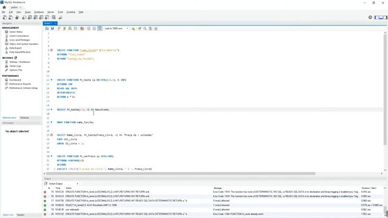Open Server Logs
The image size is (388, 218).
coord(15,66)
